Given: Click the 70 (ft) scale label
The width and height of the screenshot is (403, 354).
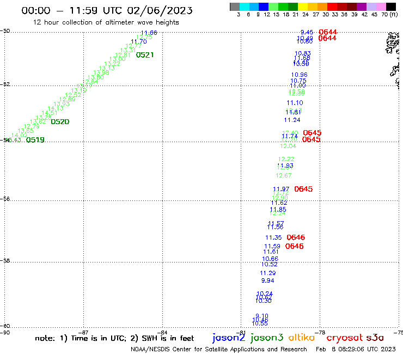Looking at the screenshot, I should pyautogui.click(x=389, y=15).
